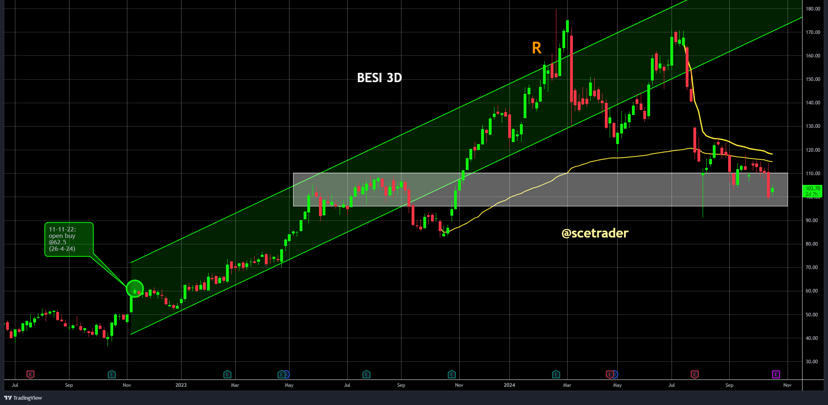Click the green earnings marker before Mar 2023
The image size is (828, 405).
coord(227,374)
